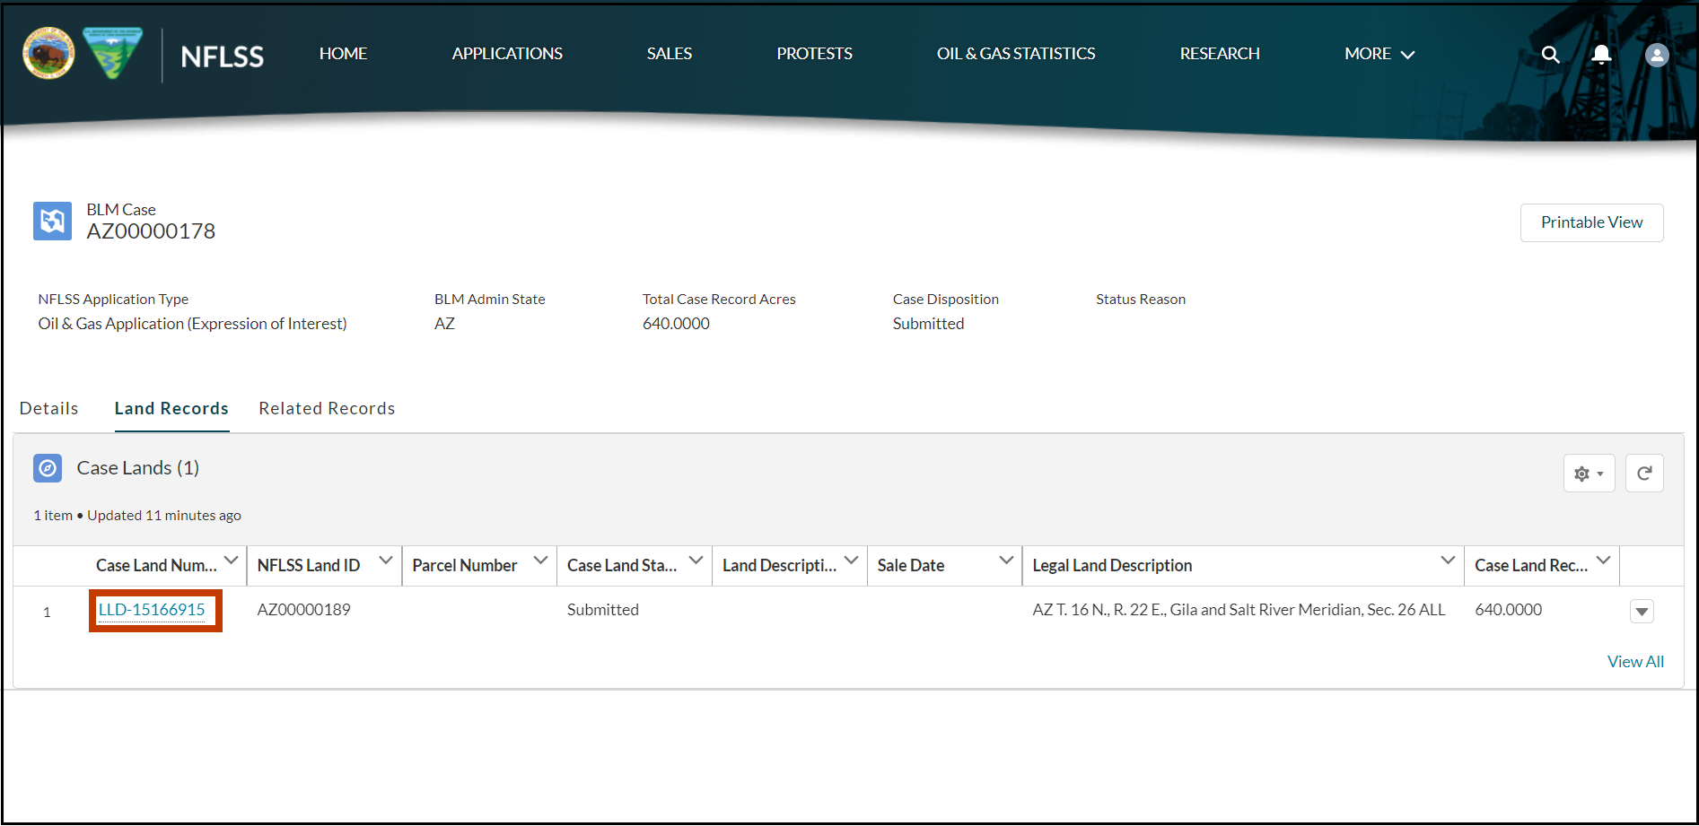The image size is (1699, 826).
Task: Open the notifications bell icon
Action: coord(1601,55)
